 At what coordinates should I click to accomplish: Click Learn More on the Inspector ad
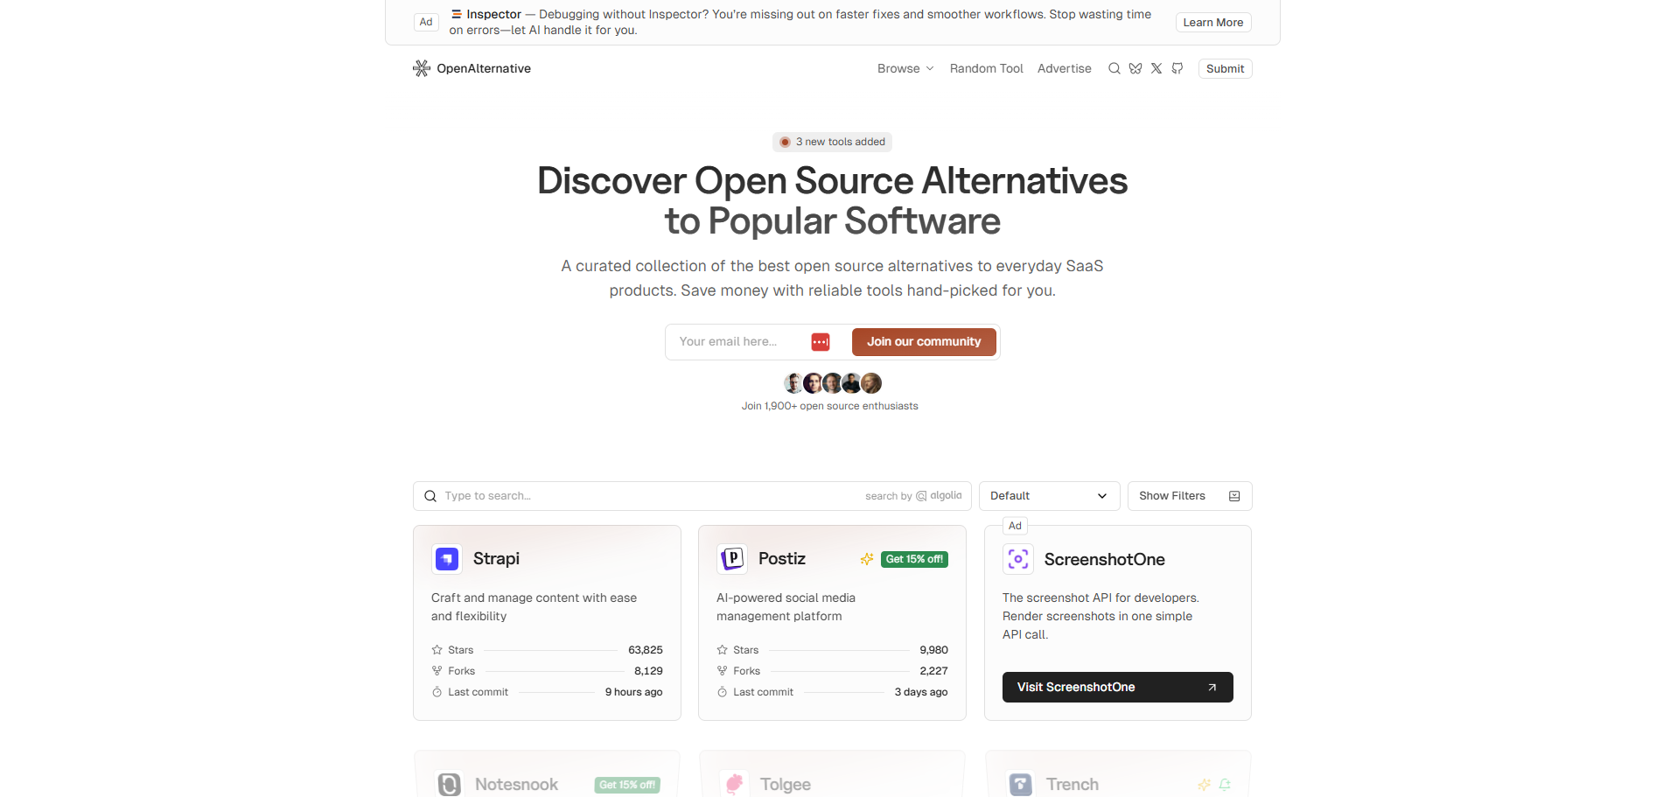[1213, 23]
